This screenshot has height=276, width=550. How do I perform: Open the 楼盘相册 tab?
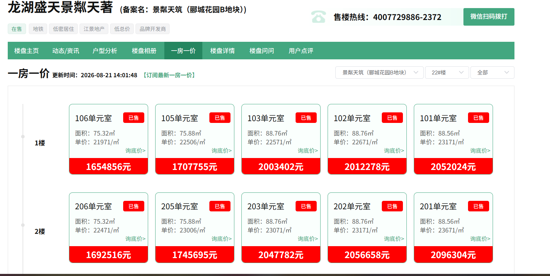(x=144, y=51)
